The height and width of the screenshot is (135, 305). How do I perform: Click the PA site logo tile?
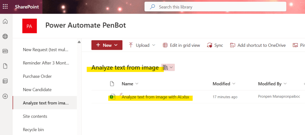[x=30, y=26]
